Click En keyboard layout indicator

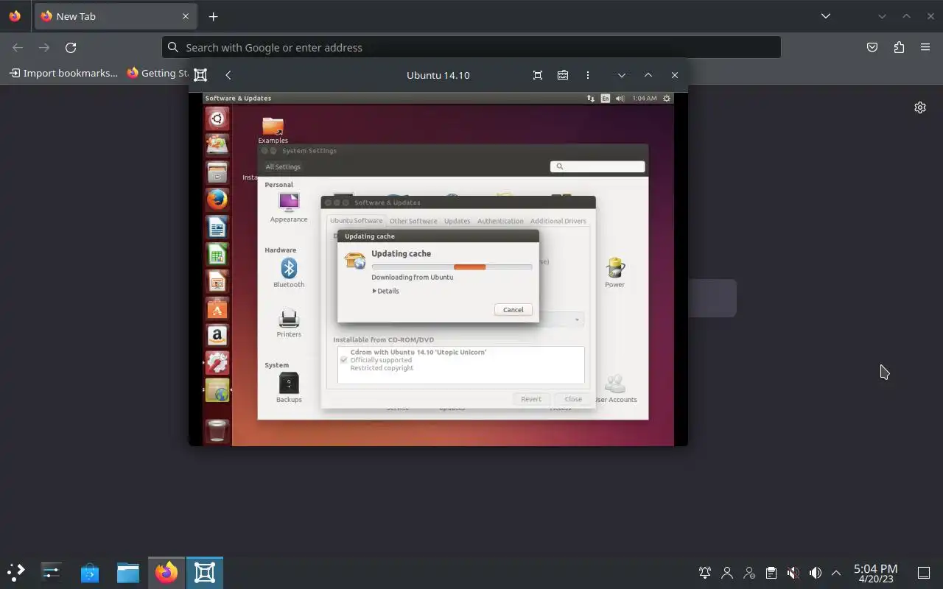606,98
